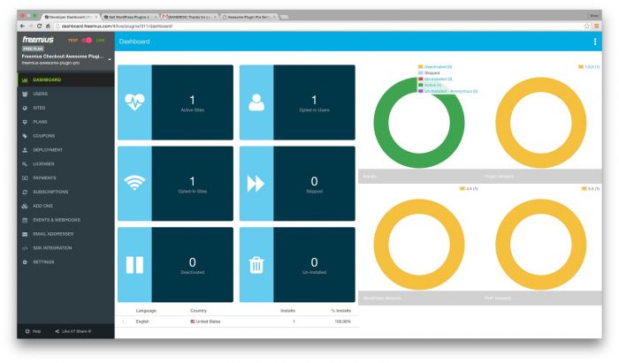Click the English row in language table
Viewport: 619px width, 363px height.
pyautogui.click(x=237, y=321)
